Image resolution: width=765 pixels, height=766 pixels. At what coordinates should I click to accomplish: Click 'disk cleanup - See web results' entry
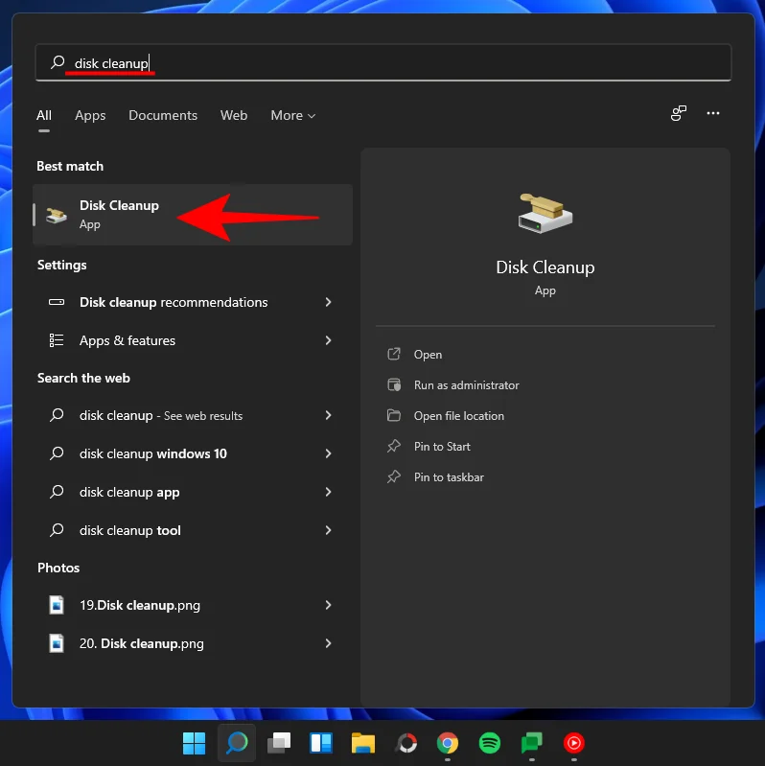tap(193, 415)
